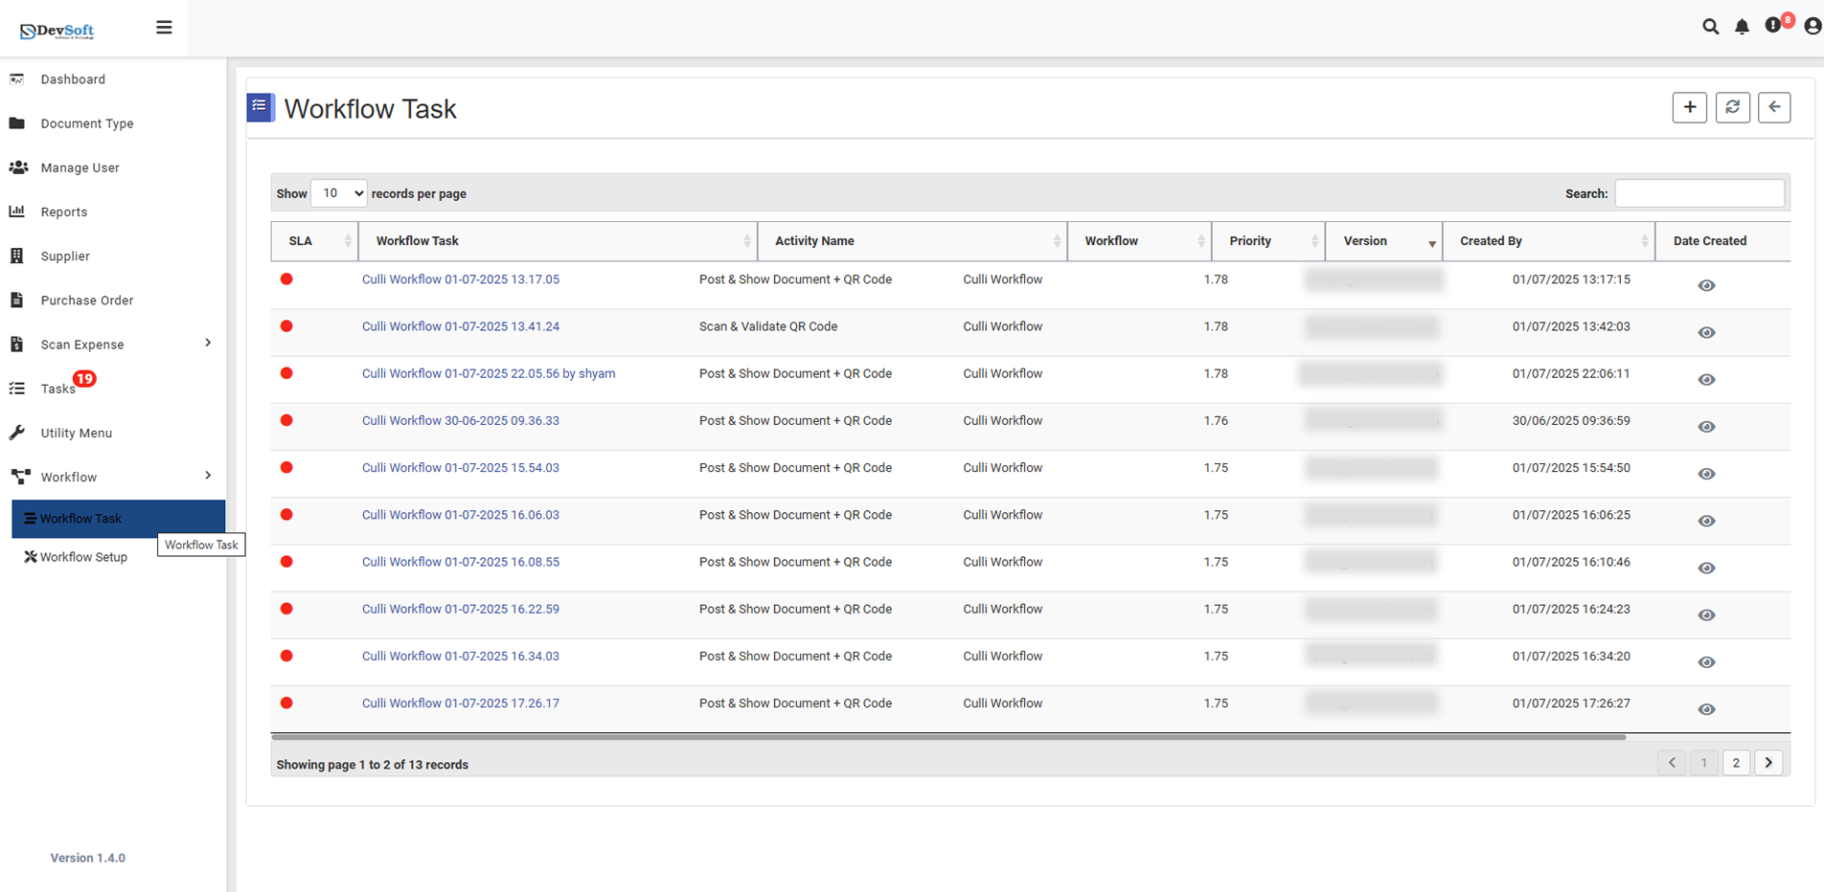
Task: Click the hamburger menu to collapse sidebar
Action: click(164, 27)
